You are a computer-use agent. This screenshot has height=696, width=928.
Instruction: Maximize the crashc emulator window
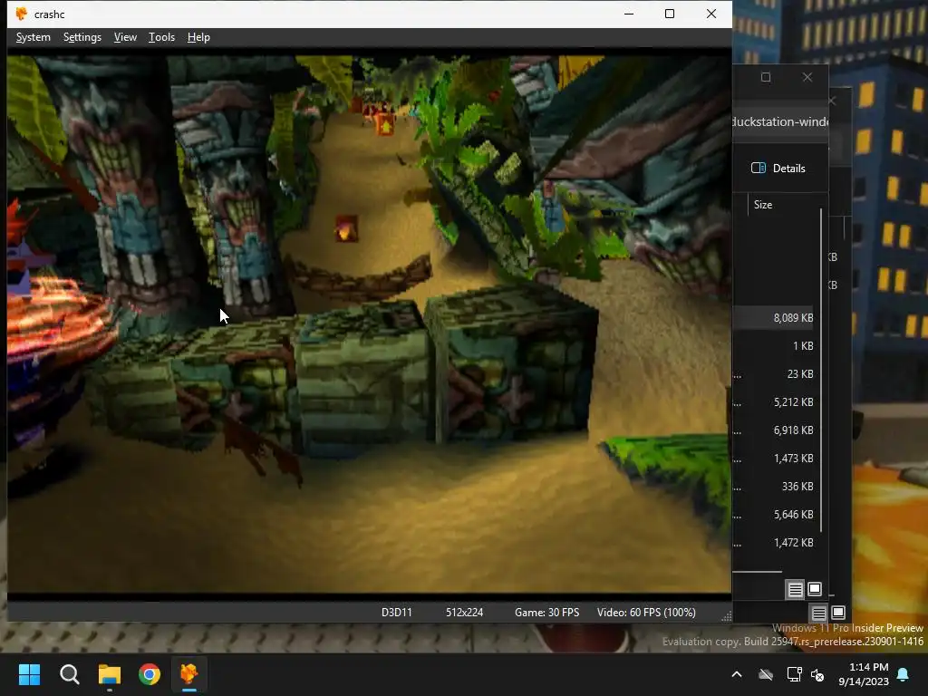[670, 14]
